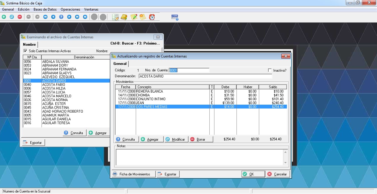
Task: Click the Notas scrollbar down arrow
Action: click(x=285, y=163)
